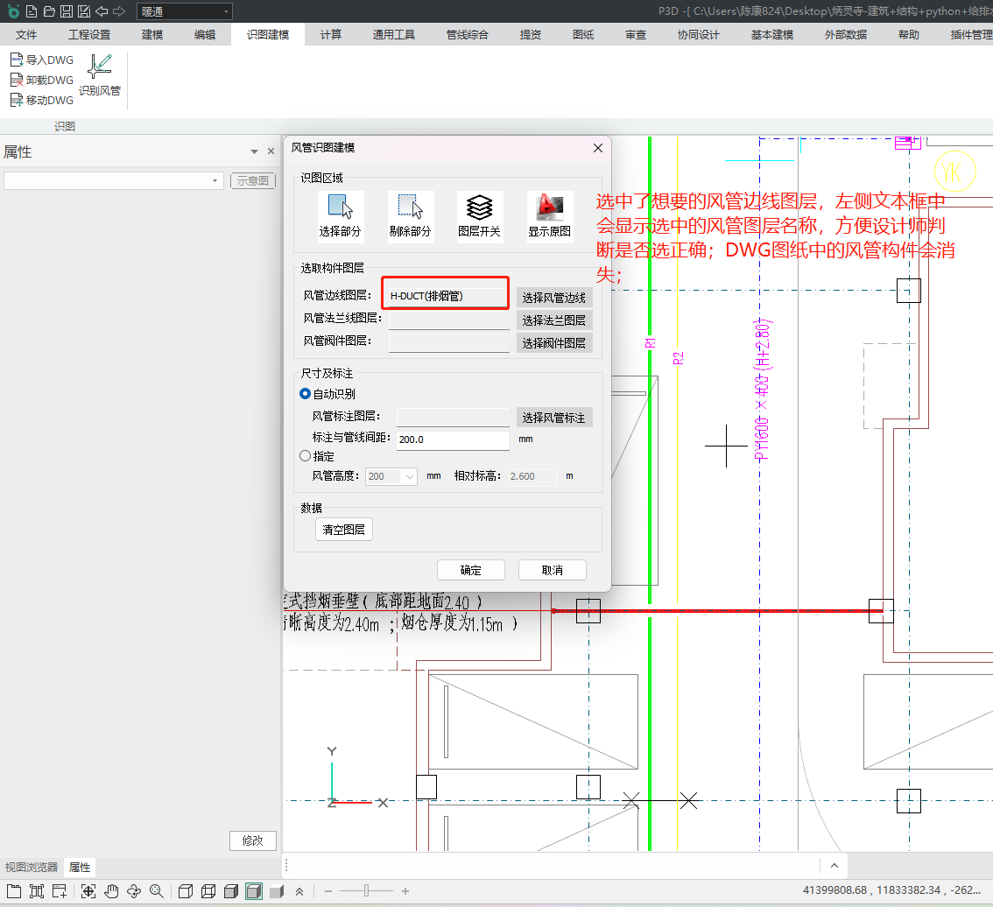Screen dimensions: 993x907
Task: Expand the 风管高度 dropdown
Action: pyautogui.click(x=411, y=476)
